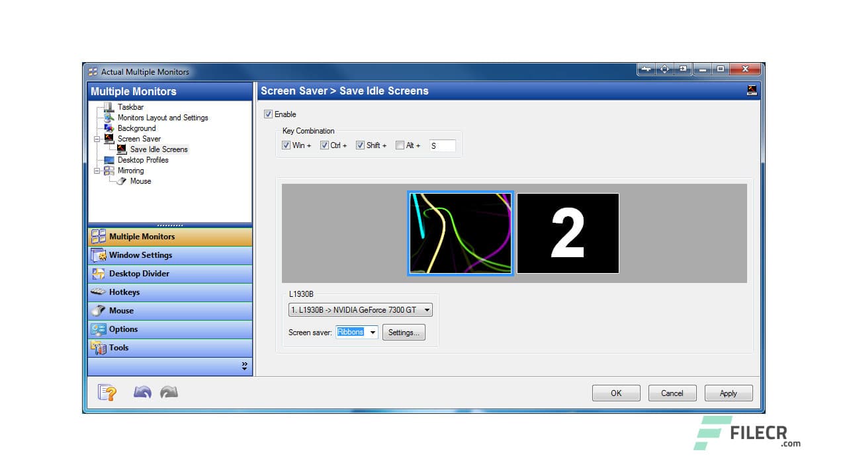847x476 pixels.
Task: Select the monitor 2 thumbnail
Action: (x=568, y=233)
